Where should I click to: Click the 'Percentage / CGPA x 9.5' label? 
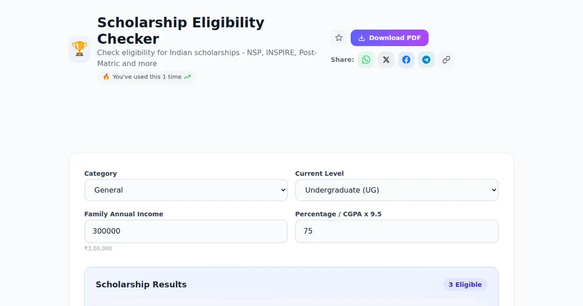click(339, 214)
